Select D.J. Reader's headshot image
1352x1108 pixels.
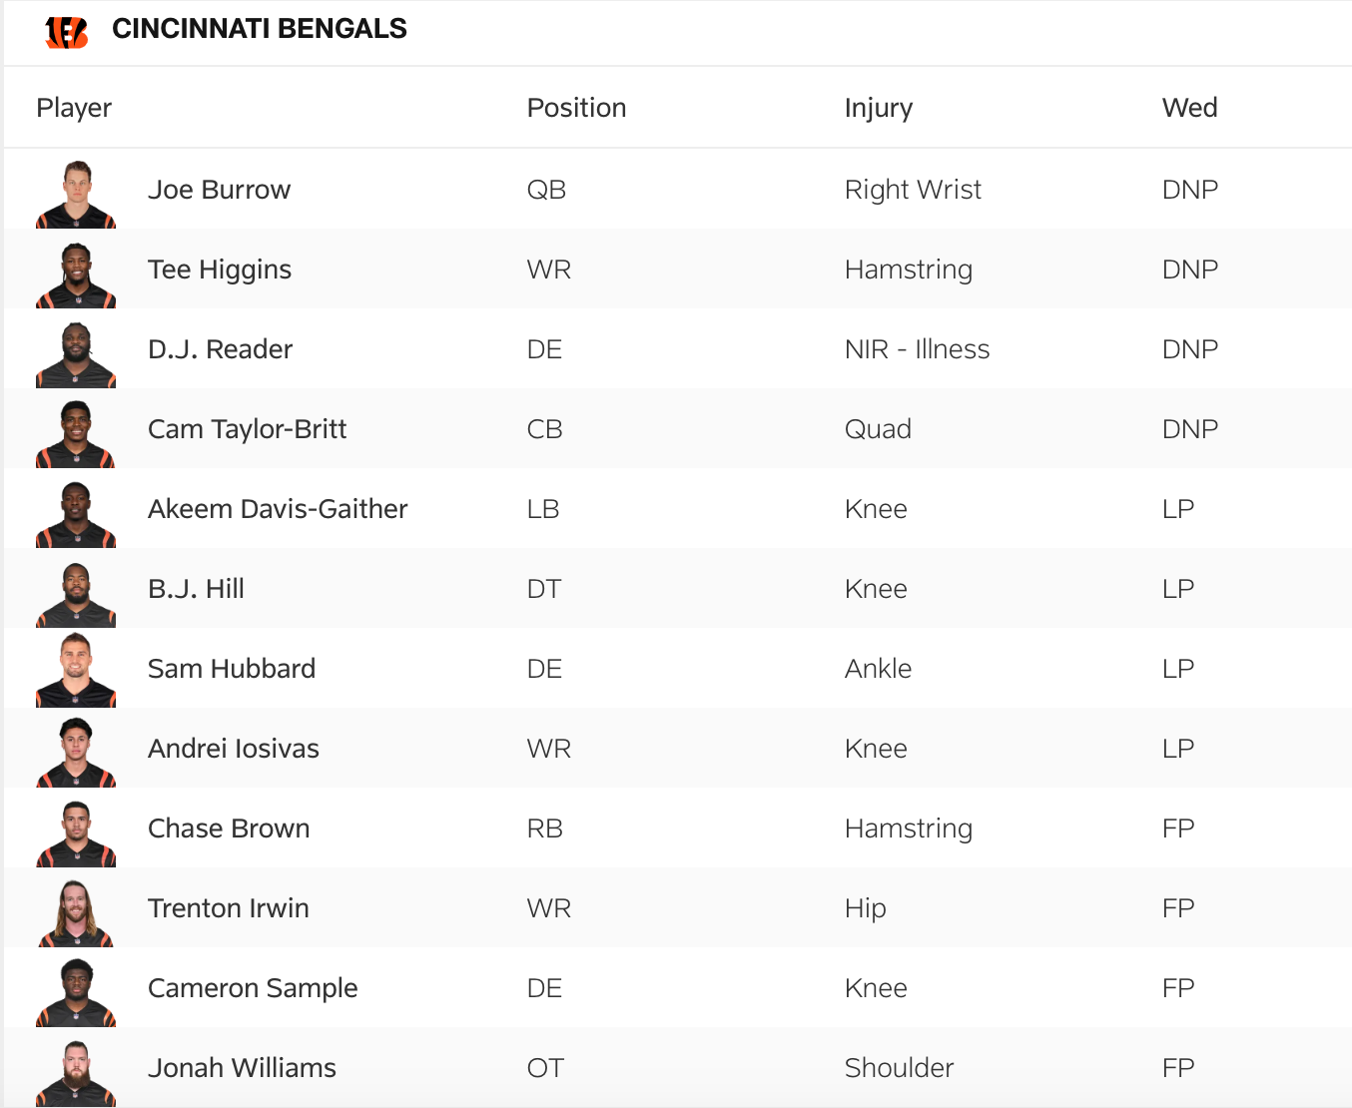tap(76, 353)
